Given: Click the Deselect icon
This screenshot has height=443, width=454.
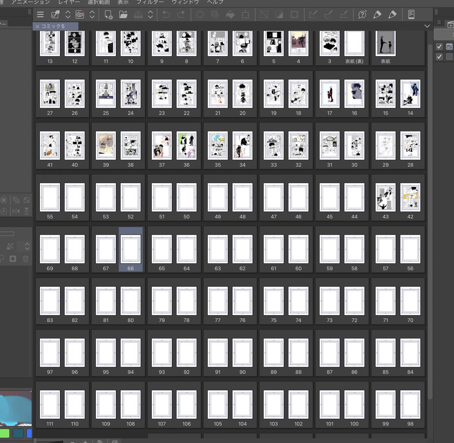Looking at the screenshot, I should coord(264,15).
